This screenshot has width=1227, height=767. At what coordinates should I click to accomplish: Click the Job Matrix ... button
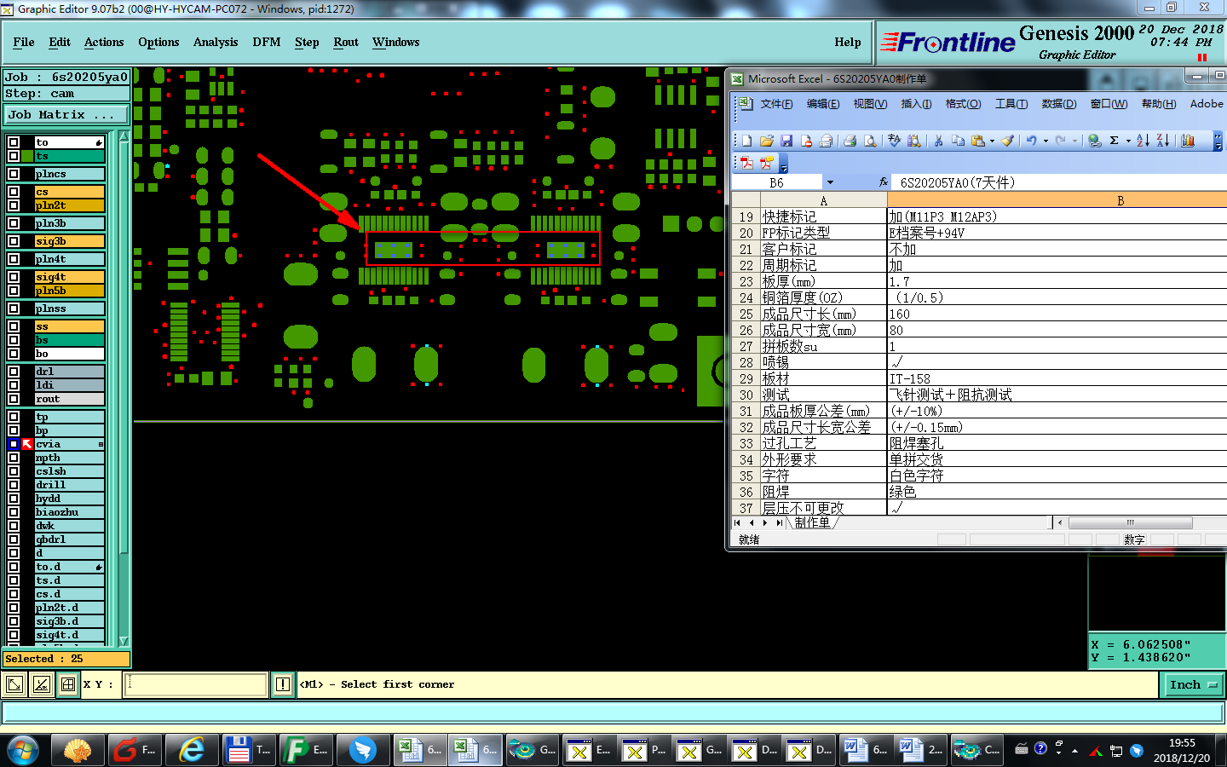66,114
